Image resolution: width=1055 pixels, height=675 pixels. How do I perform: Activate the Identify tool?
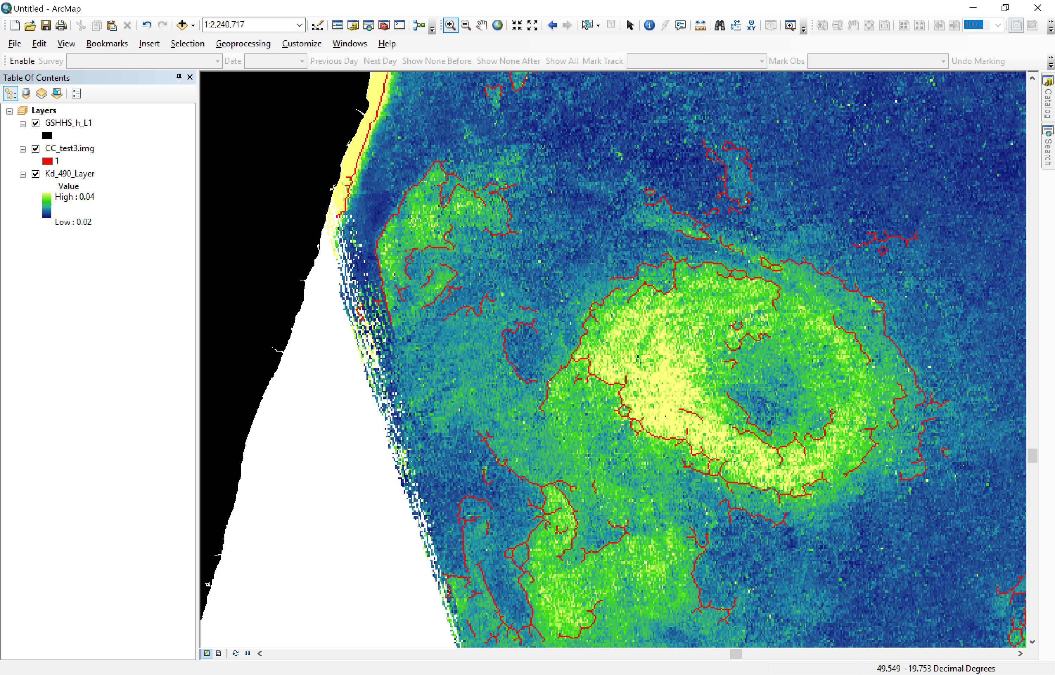[650, 25]
